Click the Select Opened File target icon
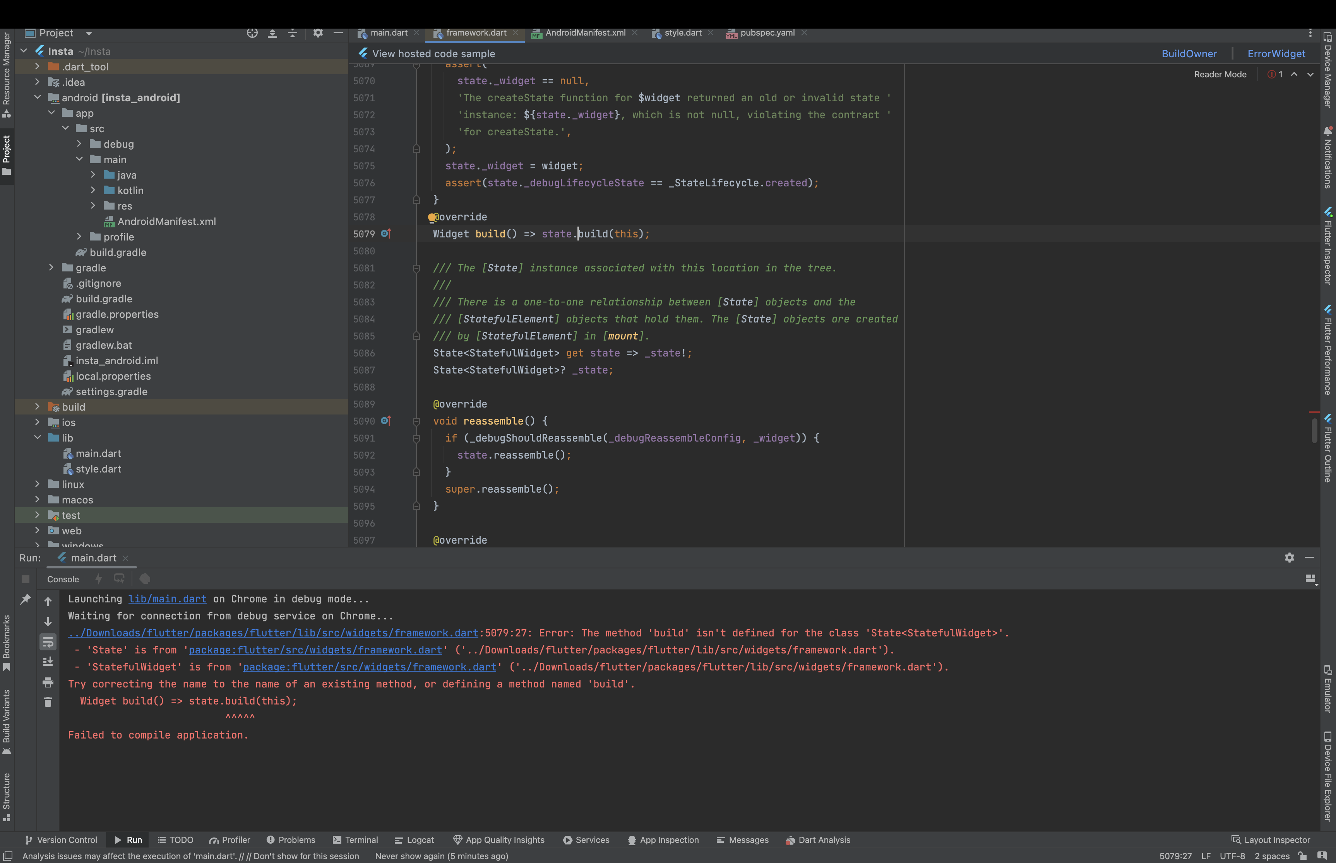 click(252, 33)
